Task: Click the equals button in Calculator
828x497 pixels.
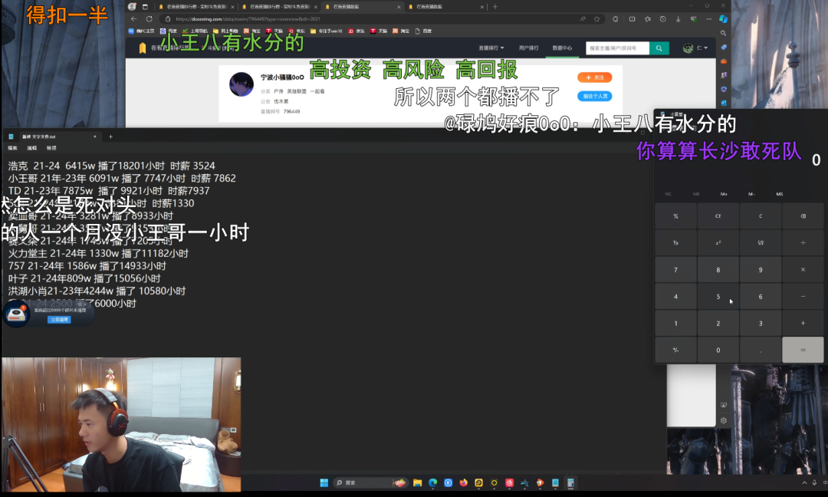Action: pyautogui.click(x=803, y=351)
